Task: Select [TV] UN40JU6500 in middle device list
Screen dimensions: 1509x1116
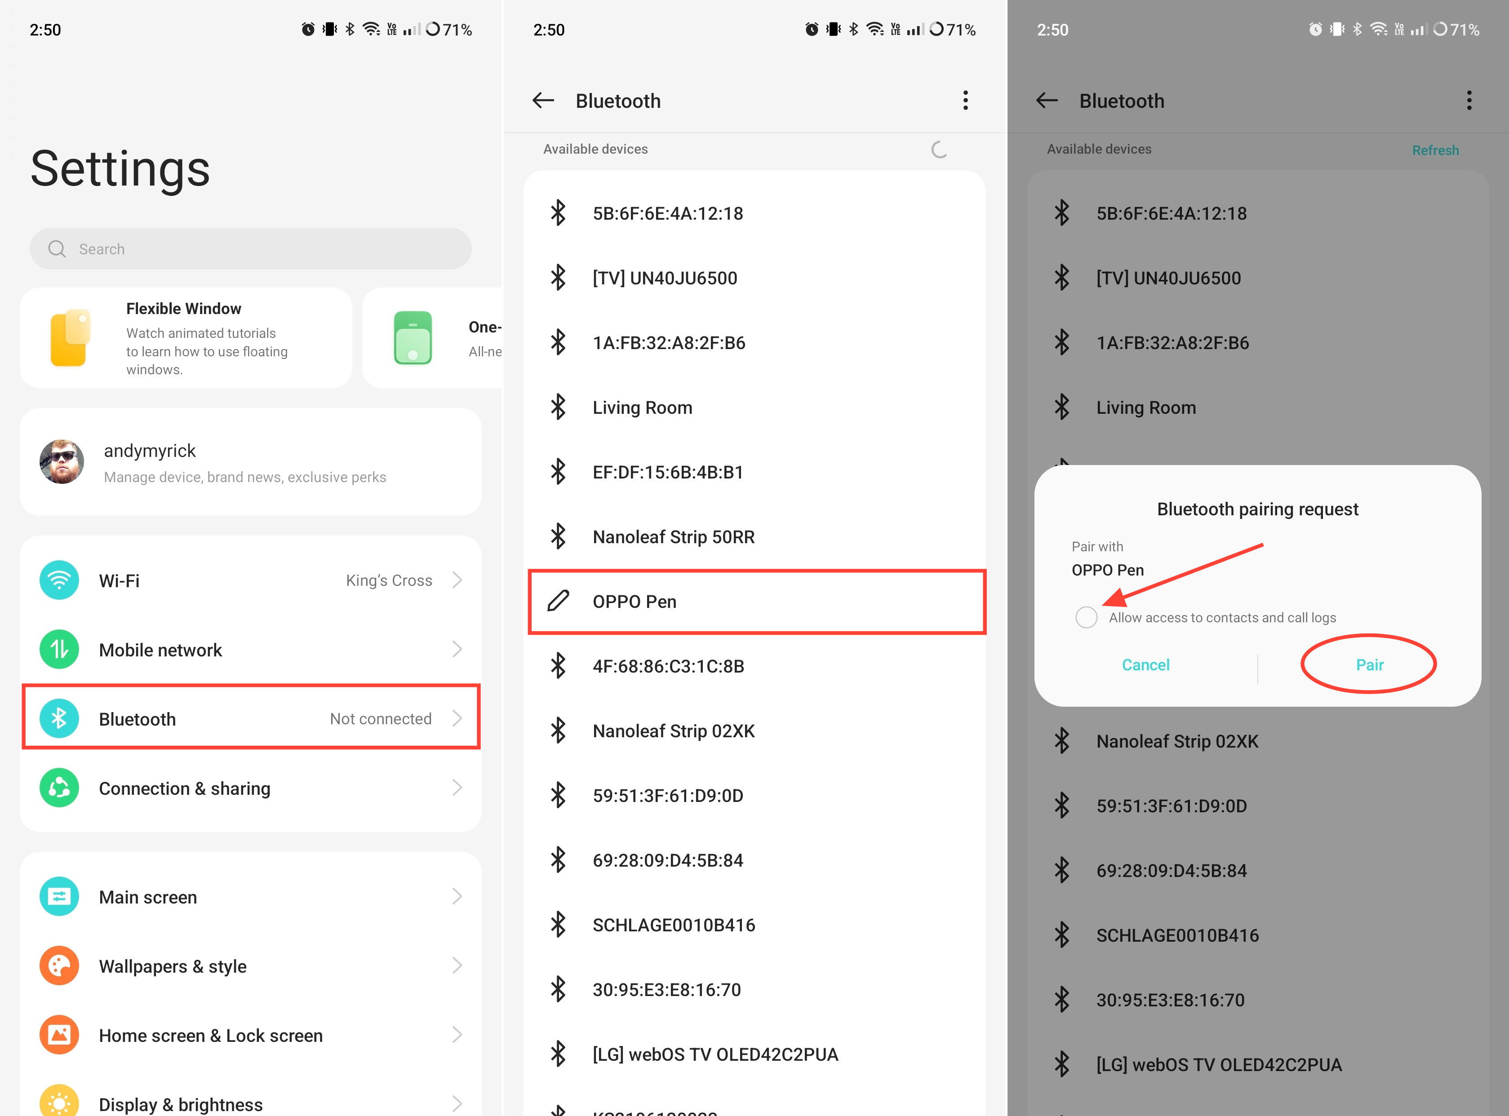Action: tap(754, 278)
